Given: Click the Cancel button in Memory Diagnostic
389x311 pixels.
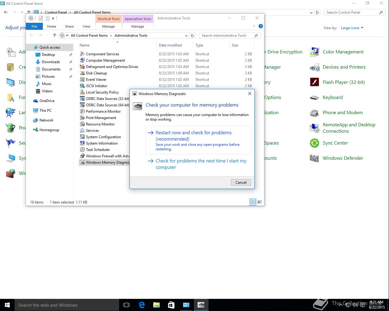Looking at the screenshot, I should pyautogui.click(x=241, y=182).
